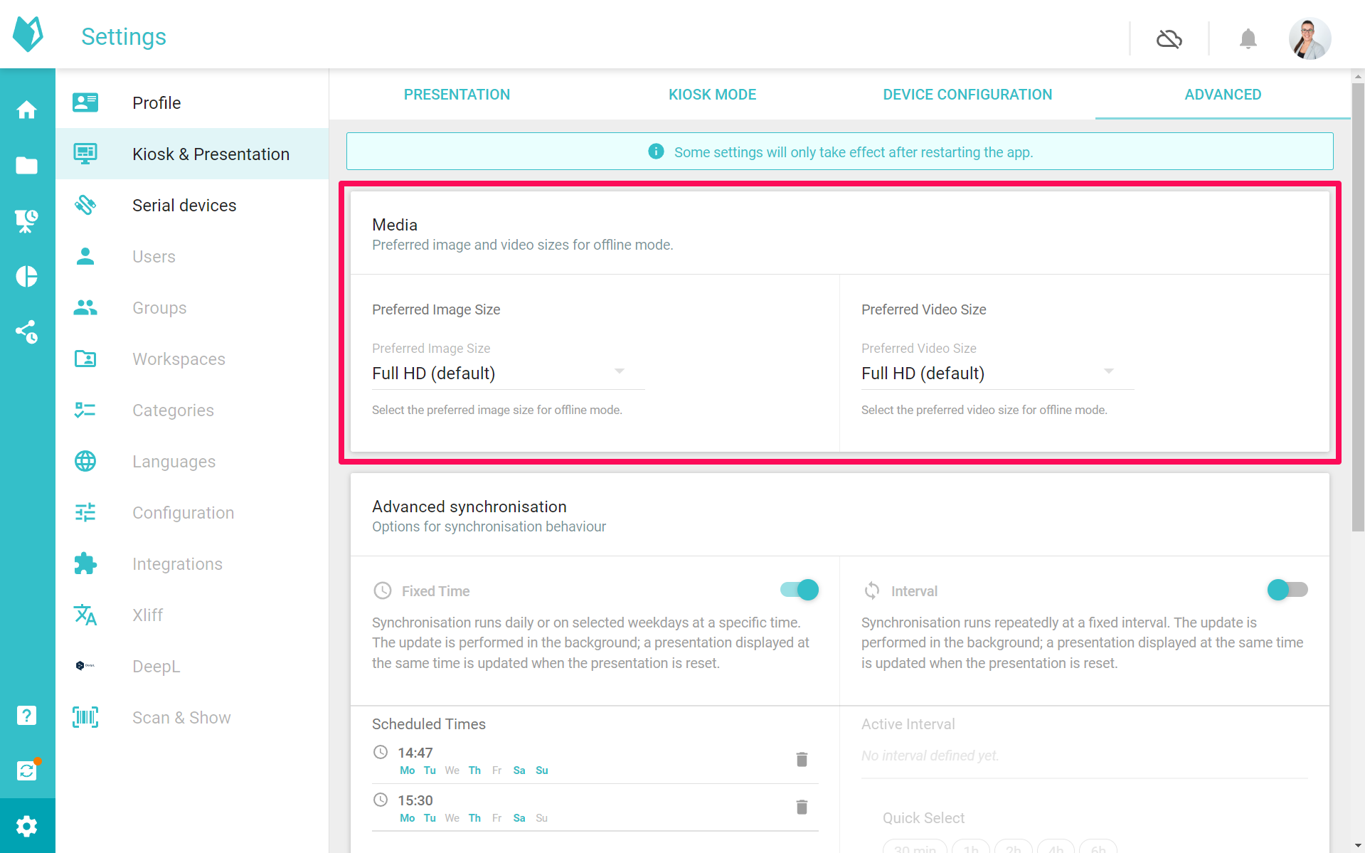The image size is (1365, 853).
Task: Click the sync update icon with orange dot
Action: click(27, 770)
